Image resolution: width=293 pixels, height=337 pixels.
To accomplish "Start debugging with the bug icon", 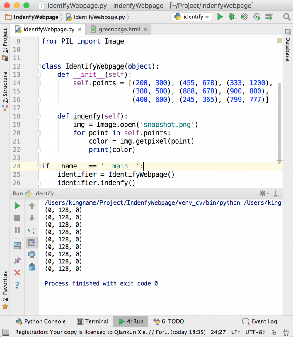I will click(232, 17).
